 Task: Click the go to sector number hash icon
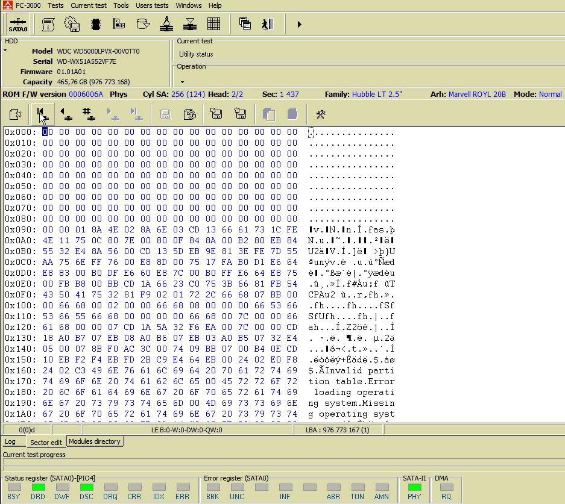click(88, 114)
